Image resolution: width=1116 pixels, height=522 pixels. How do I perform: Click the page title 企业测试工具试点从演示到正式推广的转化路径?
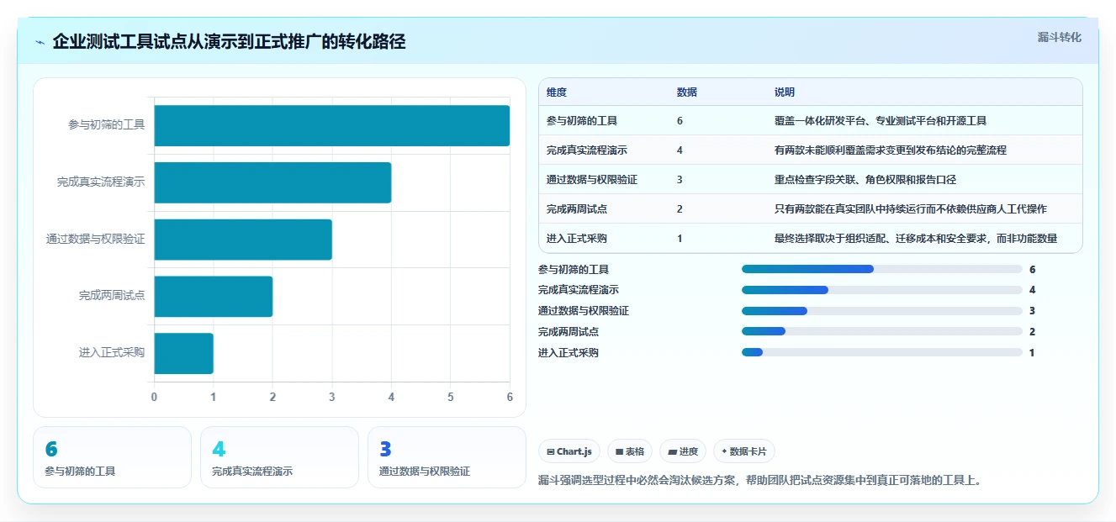[x=229, y=42]
